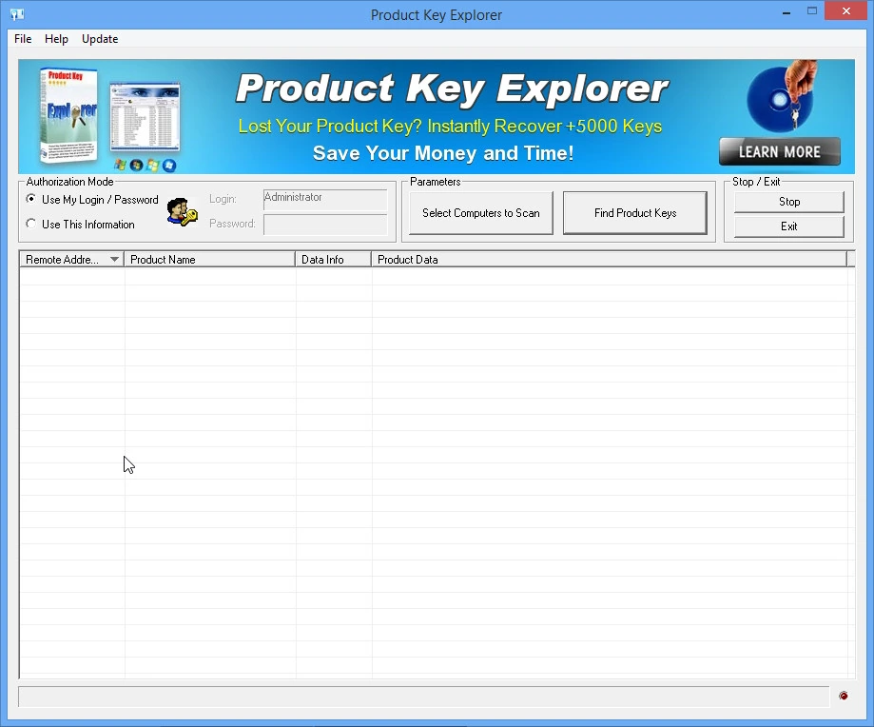Click the Windows logos in banner
This screenshot has width=874, height=727.
145,165
